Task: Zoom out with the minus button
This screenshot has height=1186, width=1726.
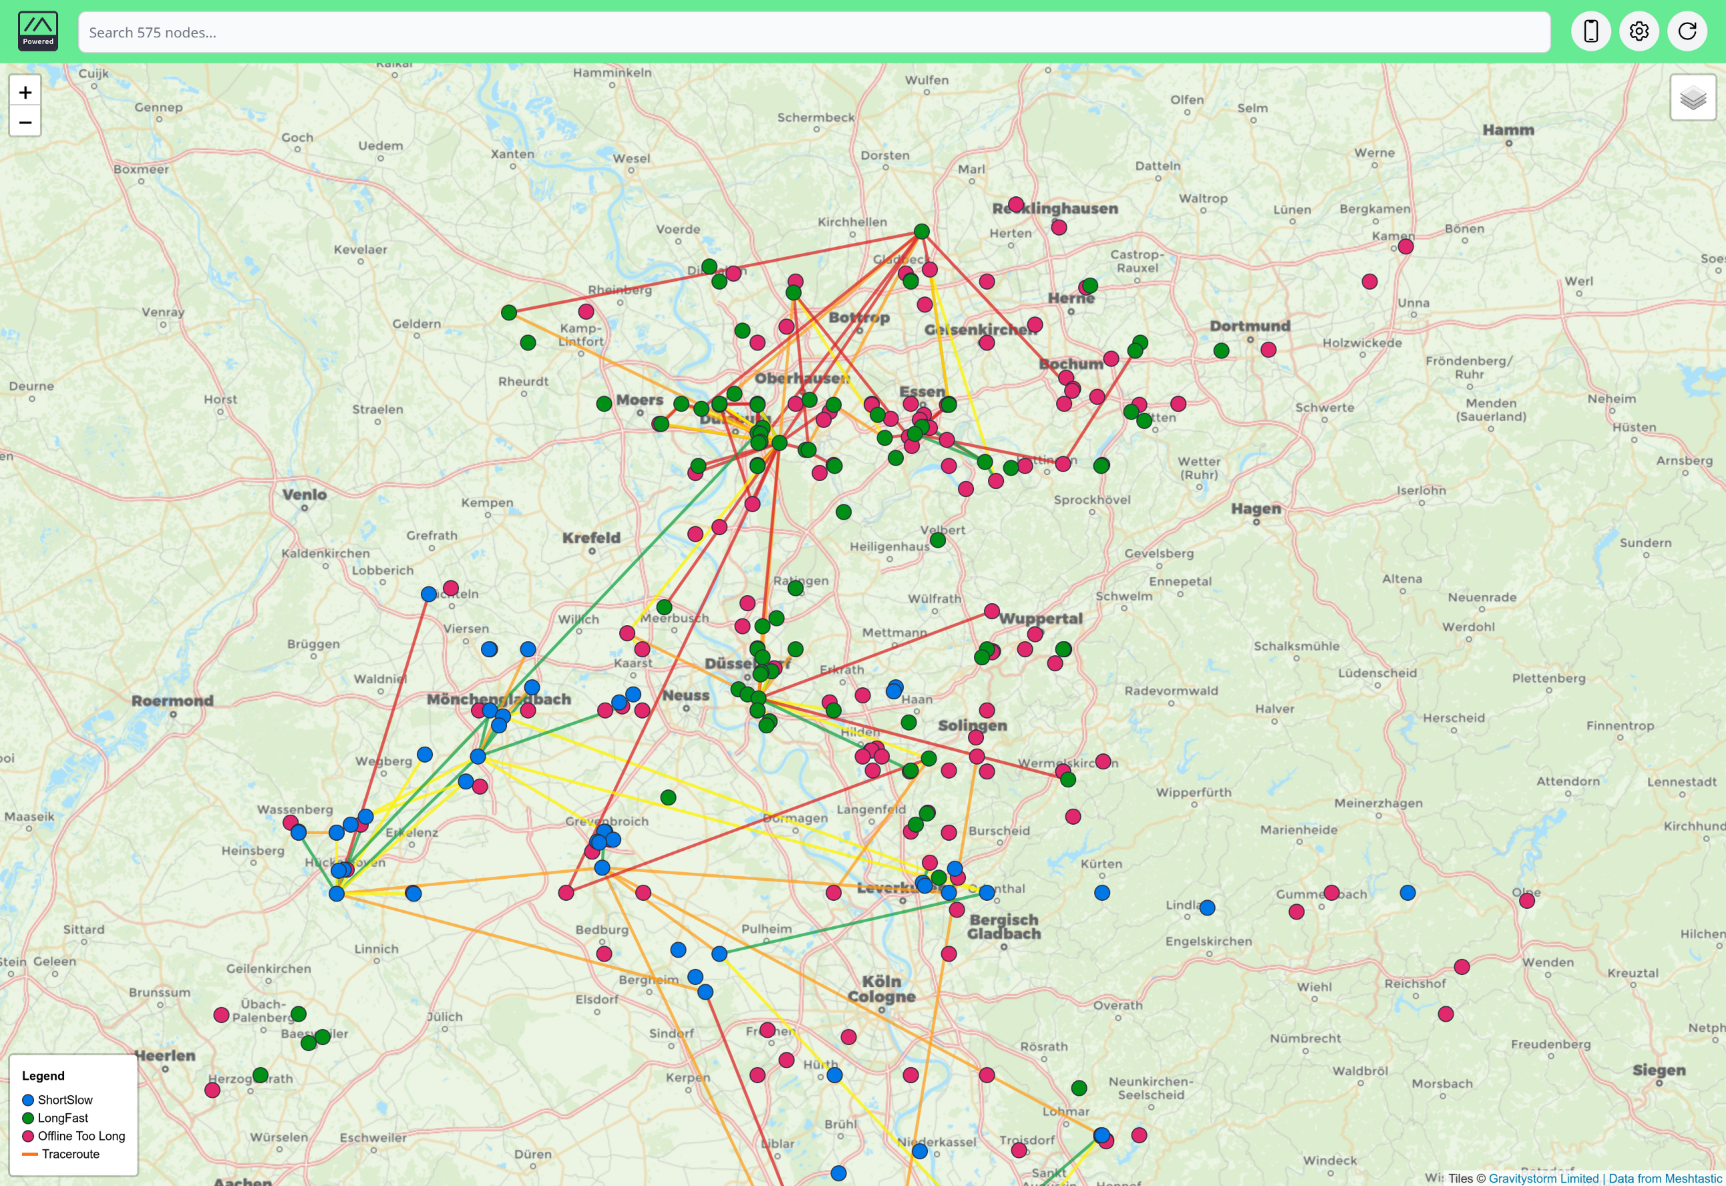Action: point(25,122)
